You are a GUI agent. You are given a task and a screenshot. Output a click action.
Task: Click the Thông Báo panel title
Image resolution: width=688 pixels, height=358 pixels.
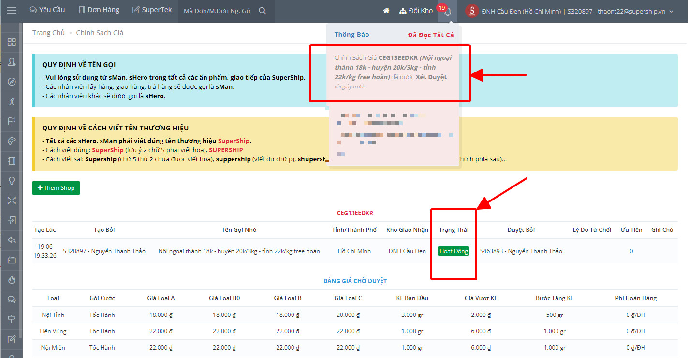(351, 35)
